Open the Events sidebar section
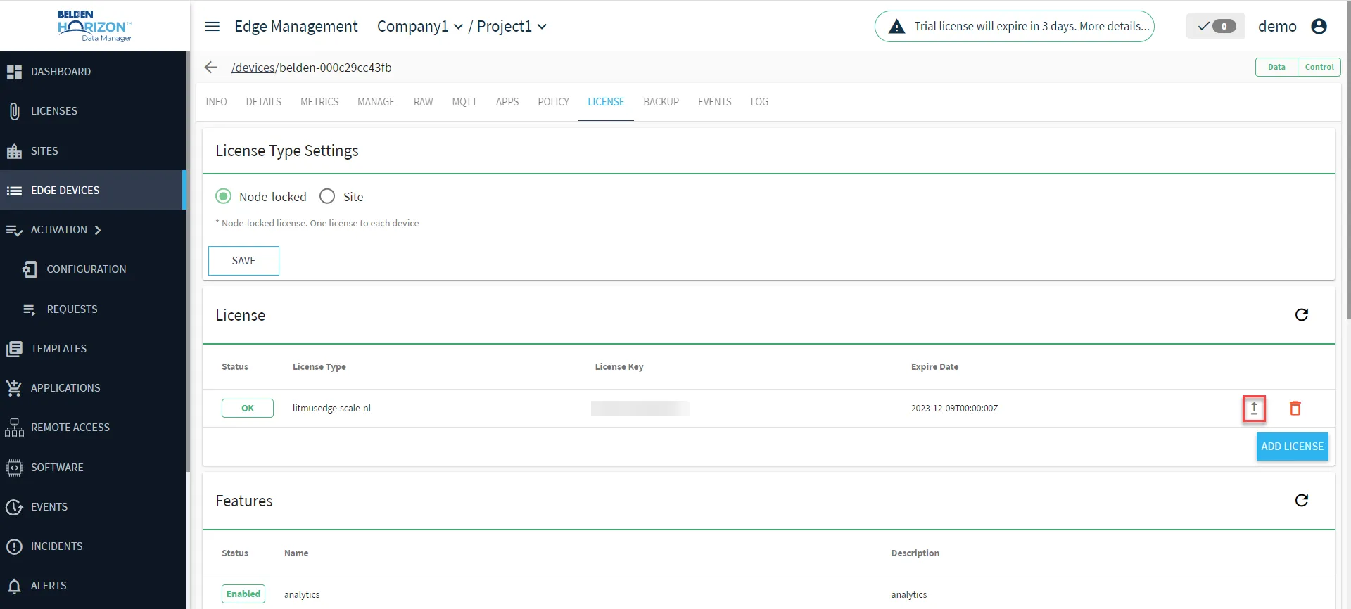This screenshot has width=1351, height=609. point(49,507)
